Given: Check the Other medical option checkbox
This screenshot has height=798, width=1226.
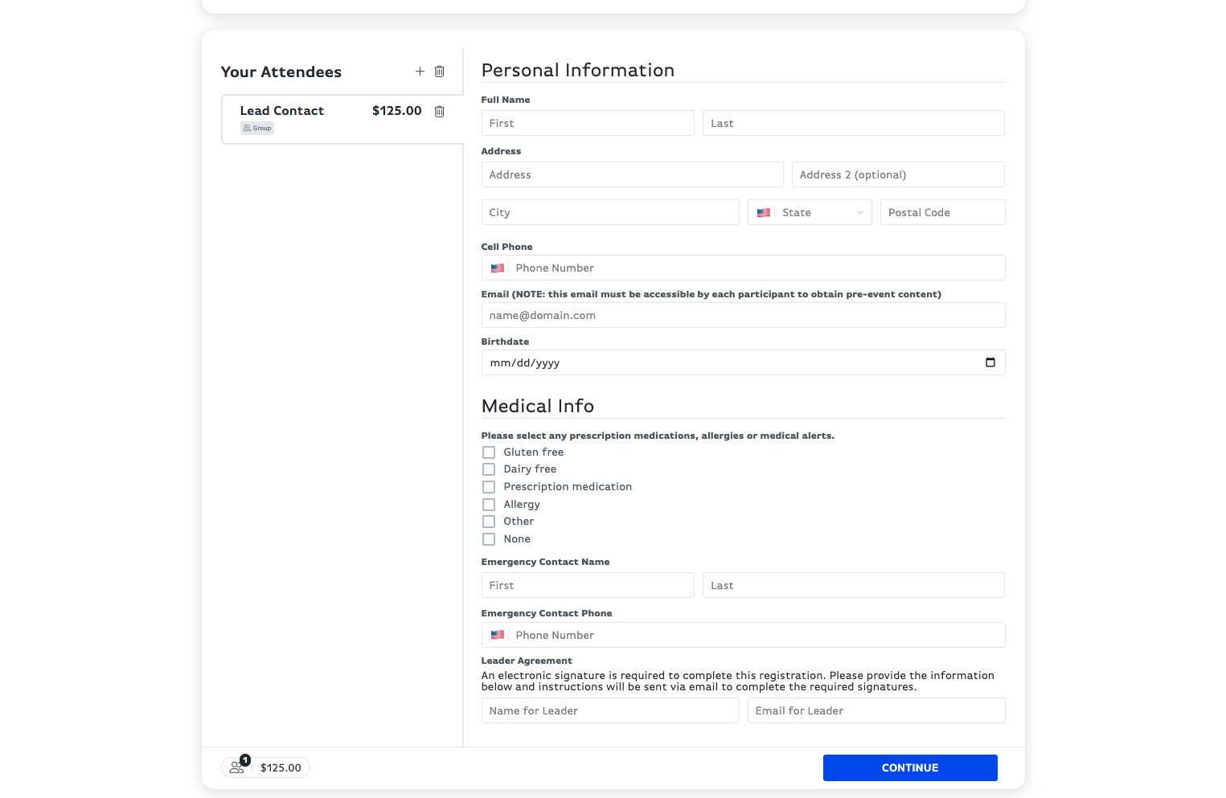Looking at the screenshot, I should (489, 522).
